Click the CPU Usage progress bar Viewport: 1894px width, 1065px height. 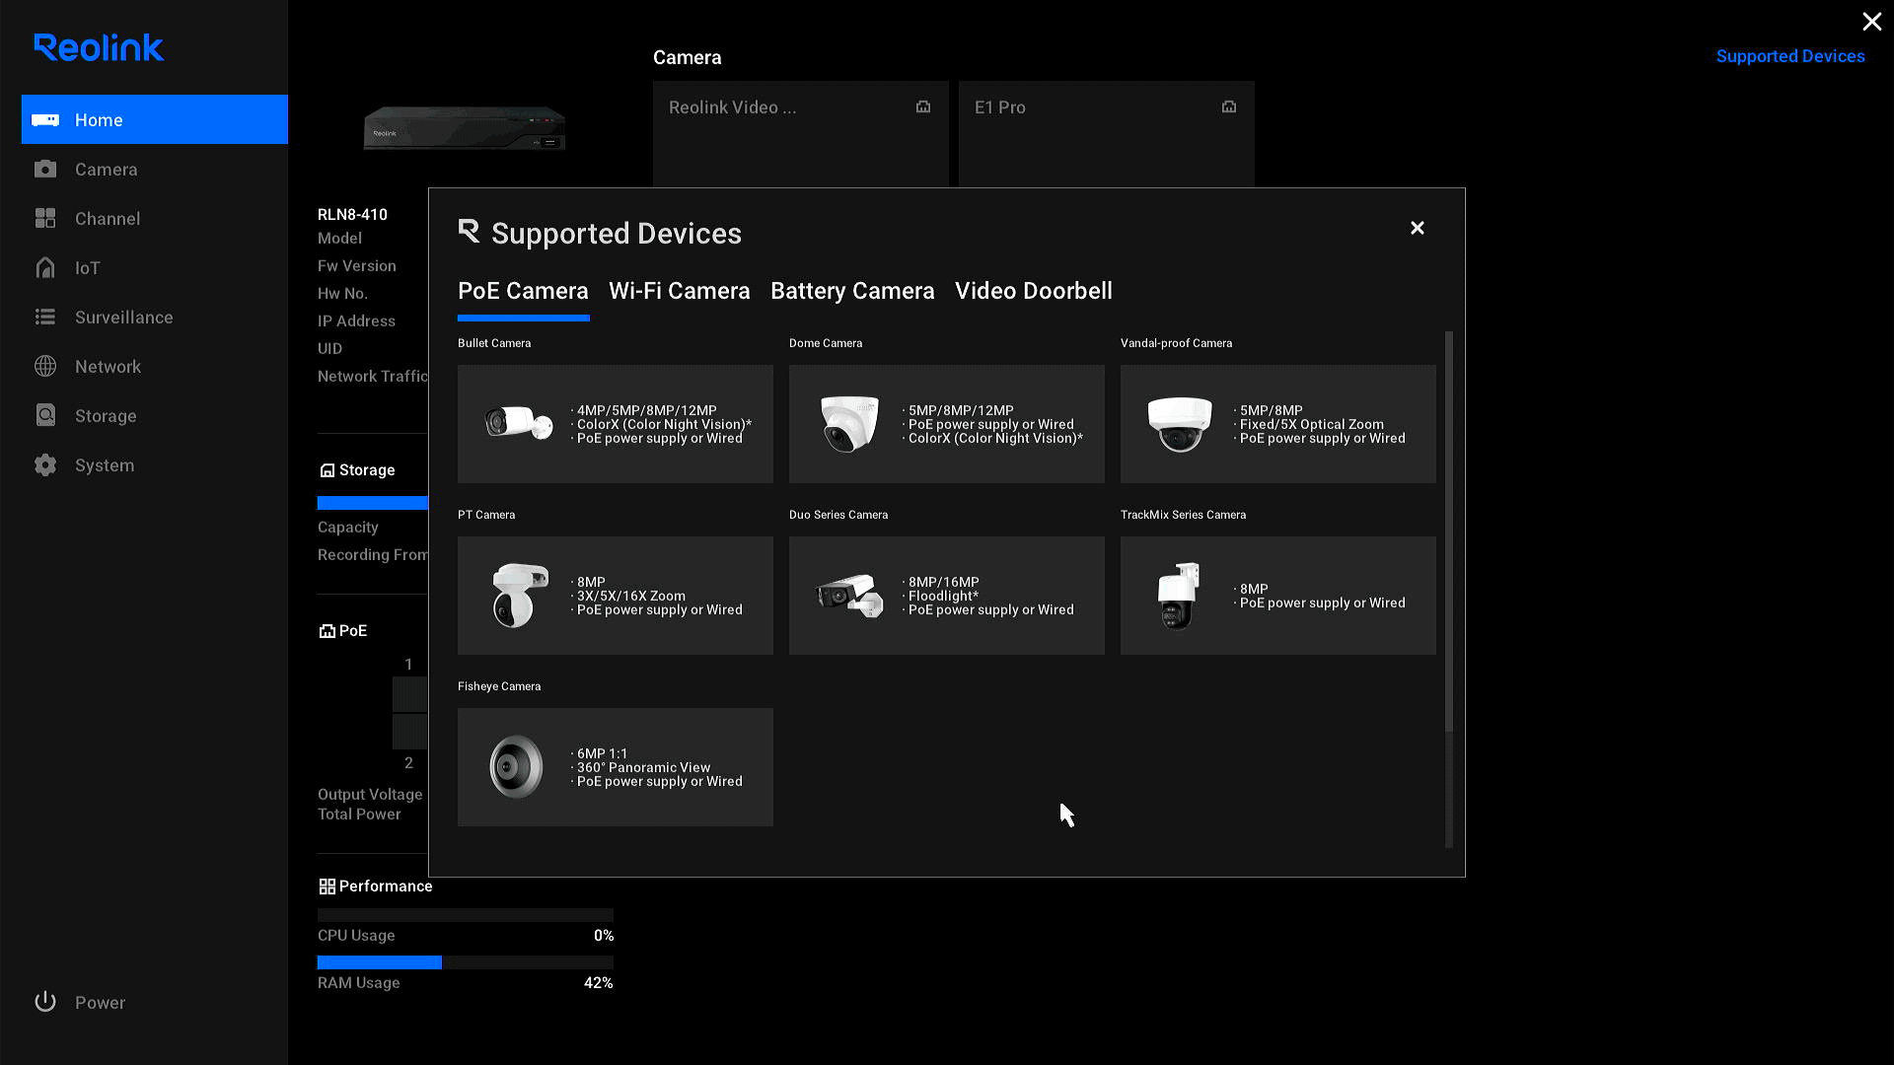pos(466,915)
